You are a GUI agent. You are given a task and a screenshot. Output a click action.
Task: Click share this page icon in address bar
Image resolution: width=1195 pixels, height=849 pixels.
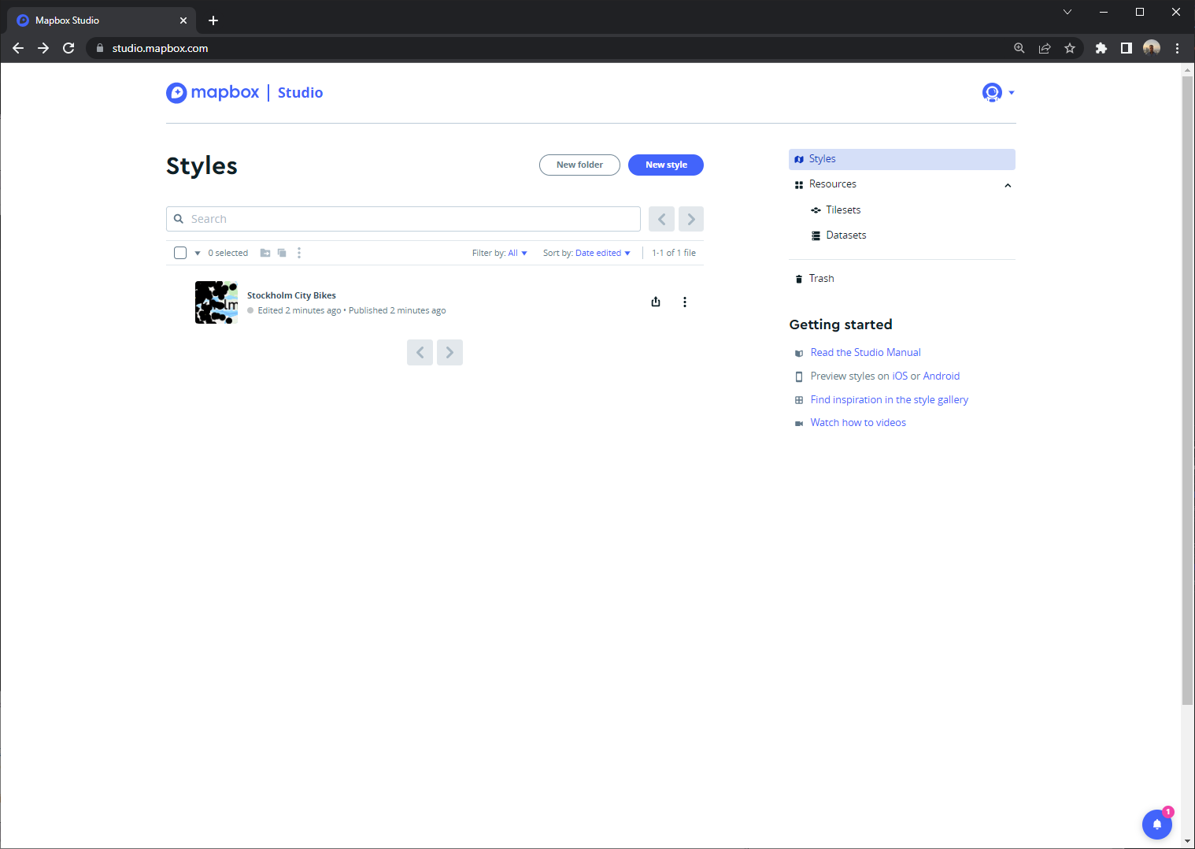point(1045,48)
